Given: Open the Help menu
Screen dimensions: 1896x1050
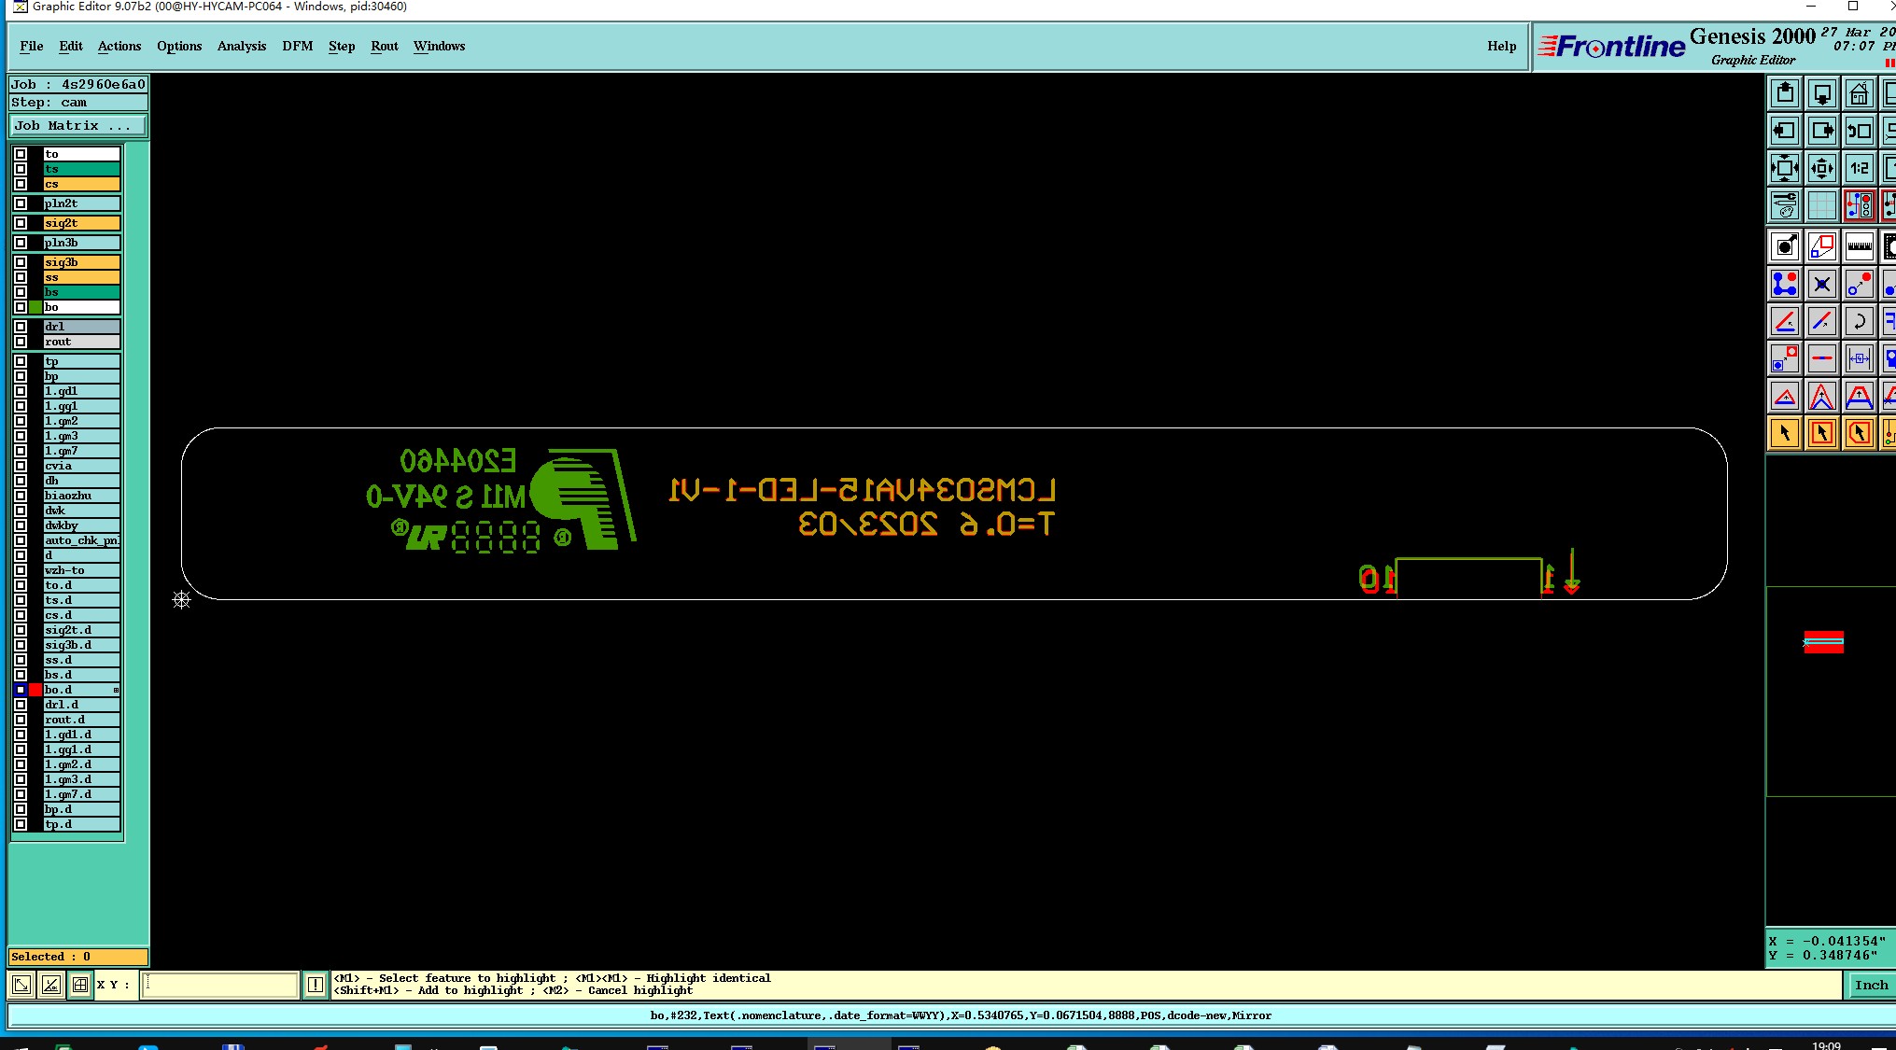Looking at the screenshot, I should click(x=1501, y=46).
